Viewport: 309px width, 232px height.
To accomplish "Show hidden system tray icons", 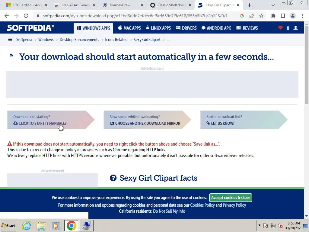I will tap(259, 225).
